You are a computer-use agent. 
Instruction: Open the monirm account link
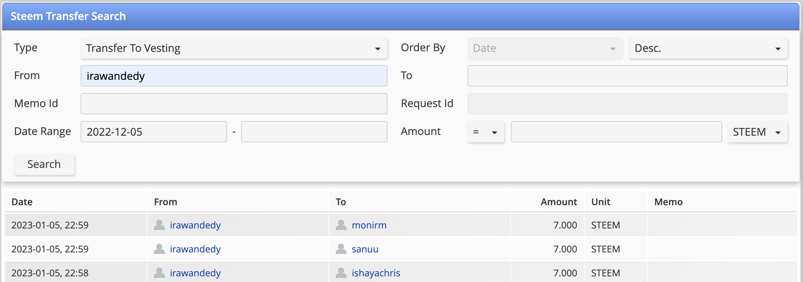(369, 225)
